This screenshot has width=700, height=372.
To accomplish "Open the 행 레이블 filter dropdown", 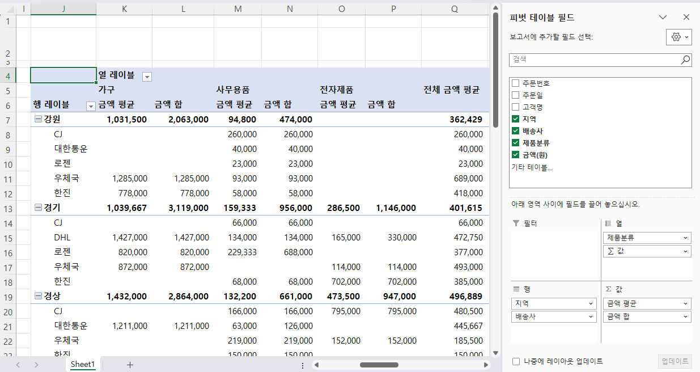I will pos(90,106).
